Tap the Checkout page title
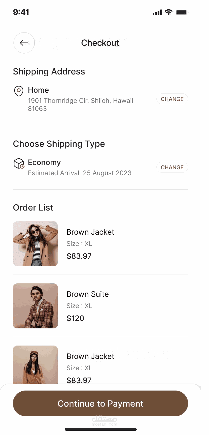 click(x=100, y=43)
